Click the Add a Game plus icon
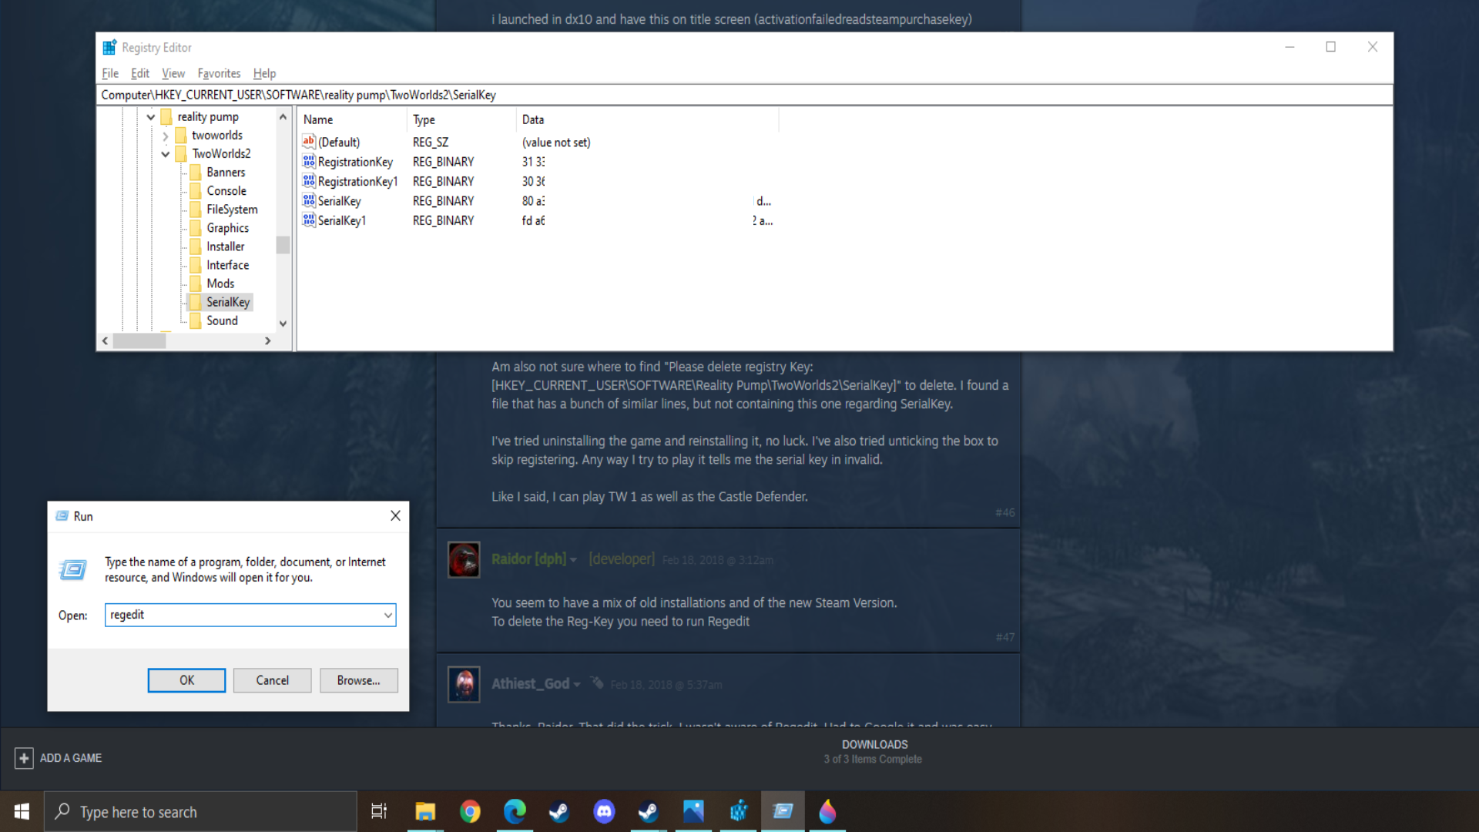The width and height of the screenshot is (1479, 832). (24, 758)
